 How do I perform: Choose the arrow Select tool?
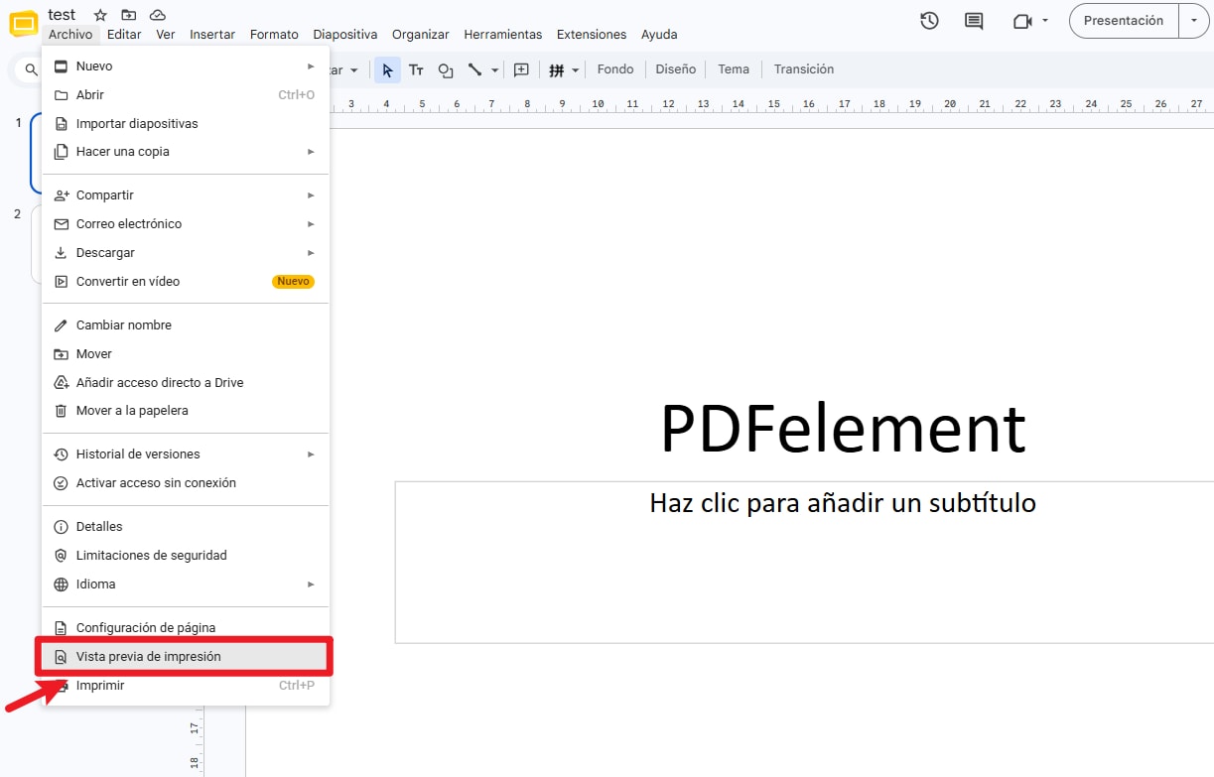coord(387,69)
